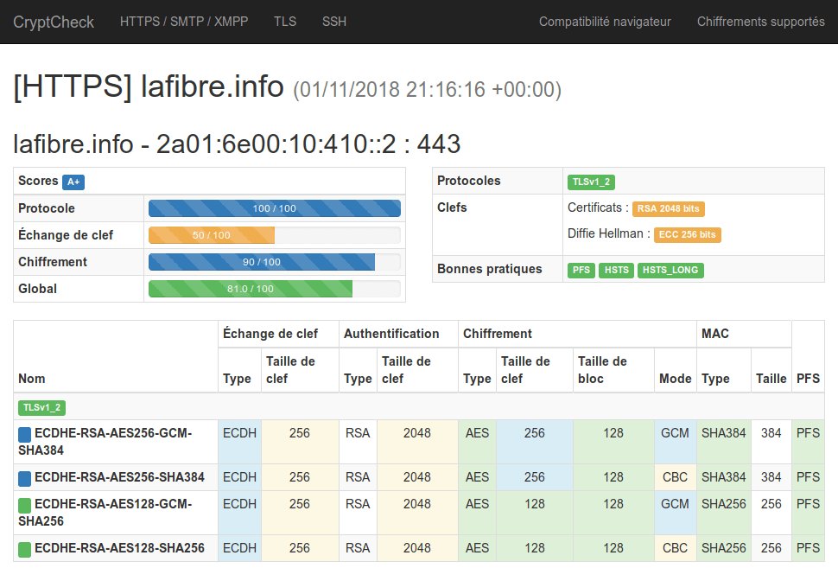Click the PFS cell of ECDHE-RSA-AES256-SHA384 row
The height and width of the screenshot is (581, 838).
pyautogui.click(x=808, y=477)
